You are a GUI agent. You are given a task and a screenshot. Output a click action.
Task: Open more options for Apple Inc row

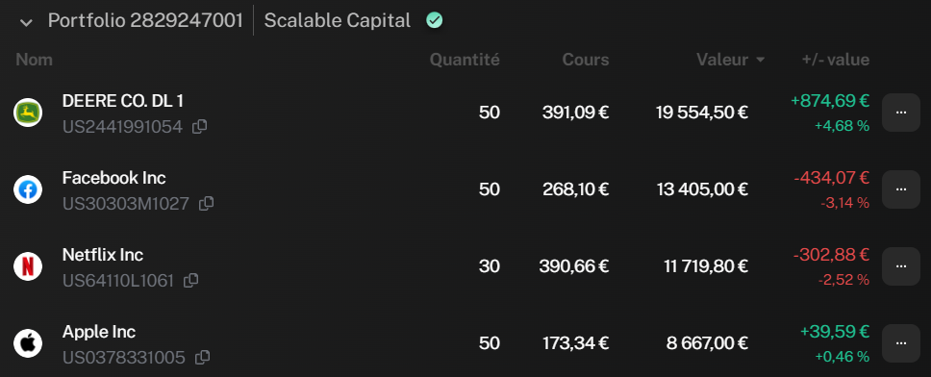pos(901,343)
